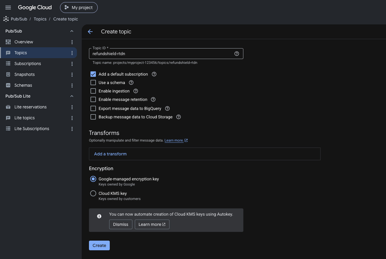Screen dimensions: 386x259
Task: Click the Overview dashboard icon in sidebar
Action: pyautogui.click(x=8, y=42)
